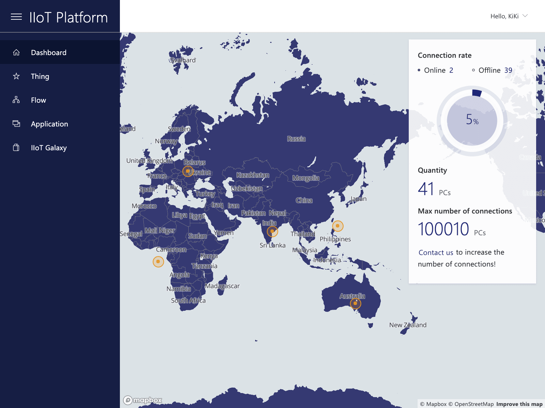545x408 pixels.
Task: Go to the IIoT Galaxy page
Action: pyautogui.click(x=49, y=148)
